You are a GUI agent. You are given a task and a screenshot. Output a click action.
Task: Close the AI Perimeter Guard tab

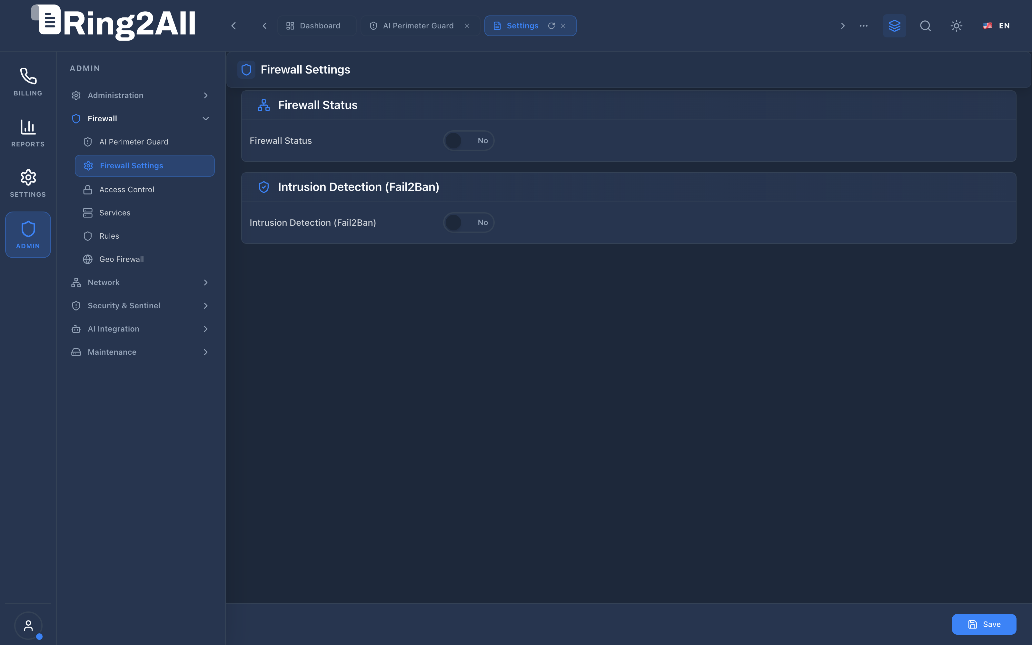pos(467,25)
